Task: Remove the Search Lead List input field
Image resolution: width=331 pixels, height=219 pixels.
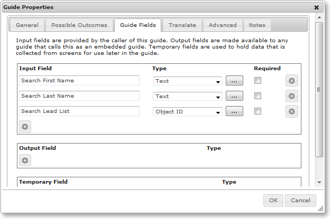Action: pos(292,111)
